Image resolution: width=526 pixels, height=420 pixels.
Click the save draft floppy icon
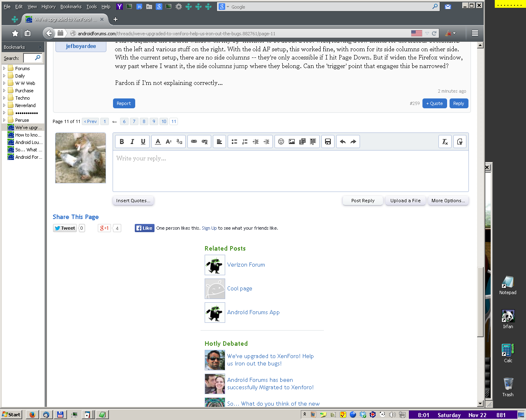pos(328,142)
